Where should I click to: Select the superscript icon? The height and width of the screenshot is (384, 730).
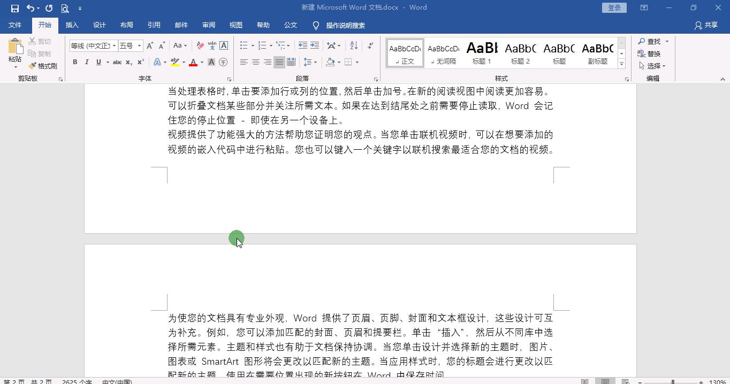pyautogui.click(x=140, y=62)
